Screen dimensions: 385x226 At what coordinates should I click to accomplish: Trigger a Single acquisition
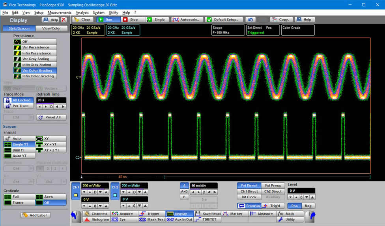coord(157,20)
